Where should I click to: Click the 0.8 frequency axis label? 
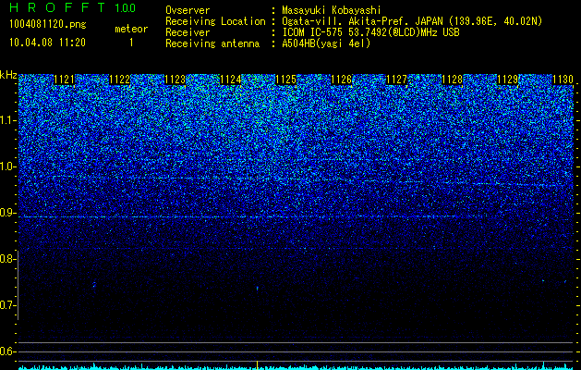[8, 259]
